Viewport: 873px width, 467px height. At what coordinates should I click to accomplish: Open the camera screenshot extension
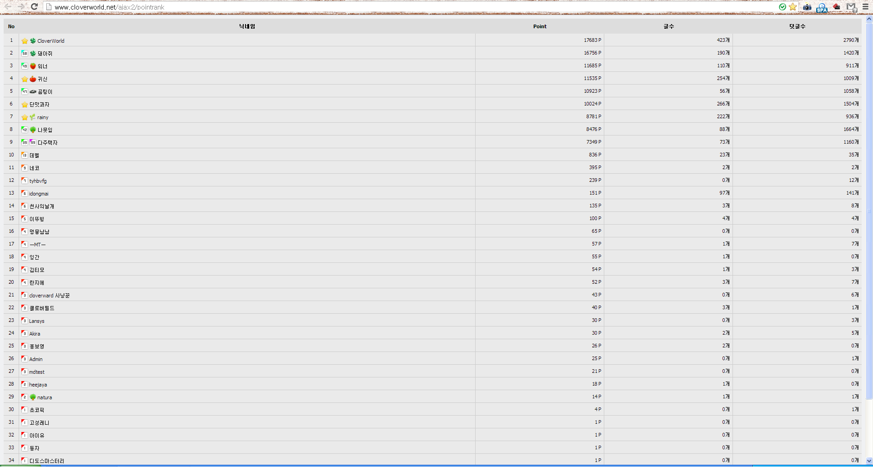coord(807,7)
